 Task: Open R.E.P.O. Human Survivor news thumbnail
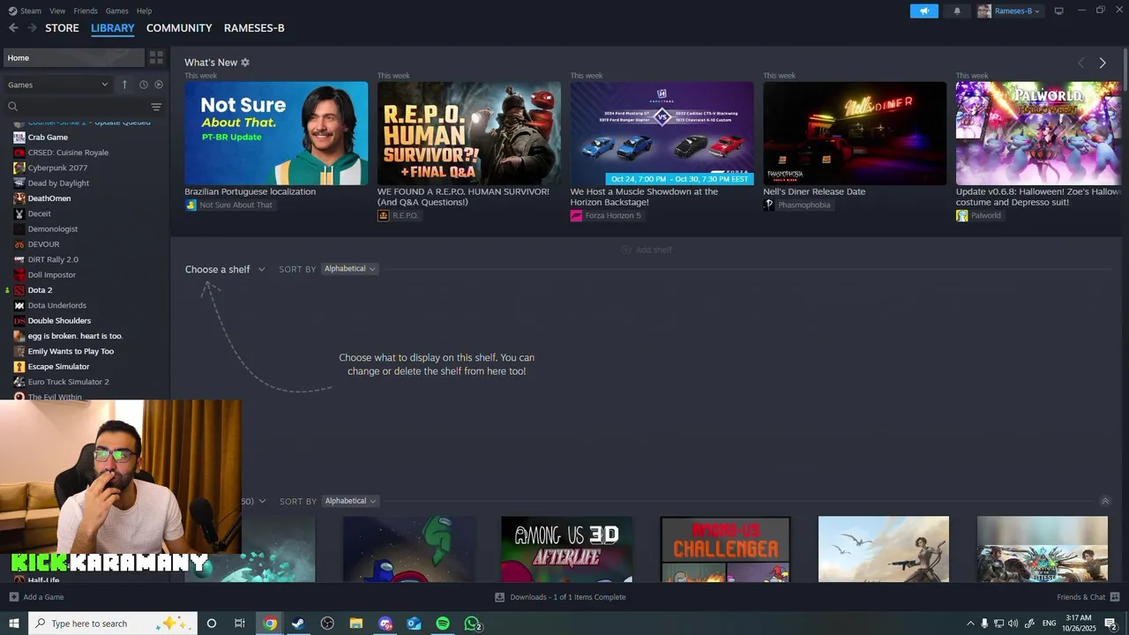click(x=468, y=133)
